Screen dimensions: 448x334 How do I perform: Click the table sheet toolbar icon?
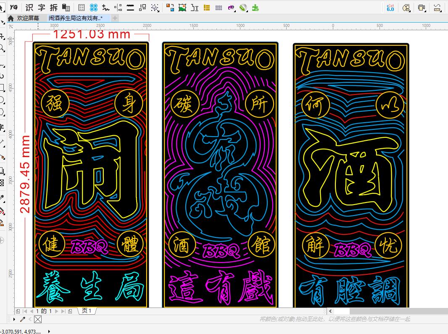coord(81,8)
